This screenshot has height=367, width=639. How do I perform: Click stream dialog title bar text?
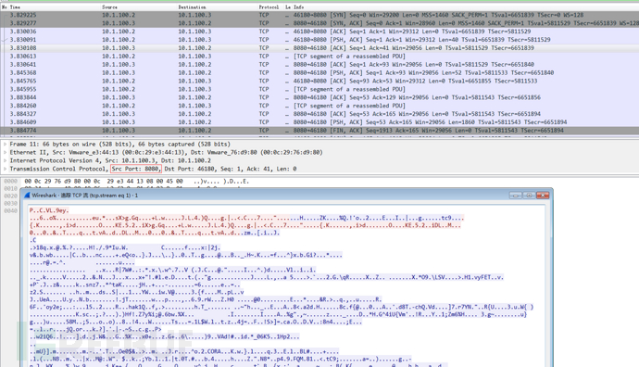pos(85,196)
